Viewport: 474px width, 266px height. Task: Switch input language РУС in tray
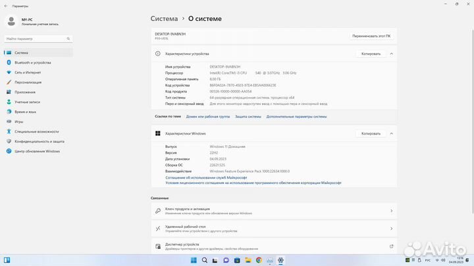point(428,260)
